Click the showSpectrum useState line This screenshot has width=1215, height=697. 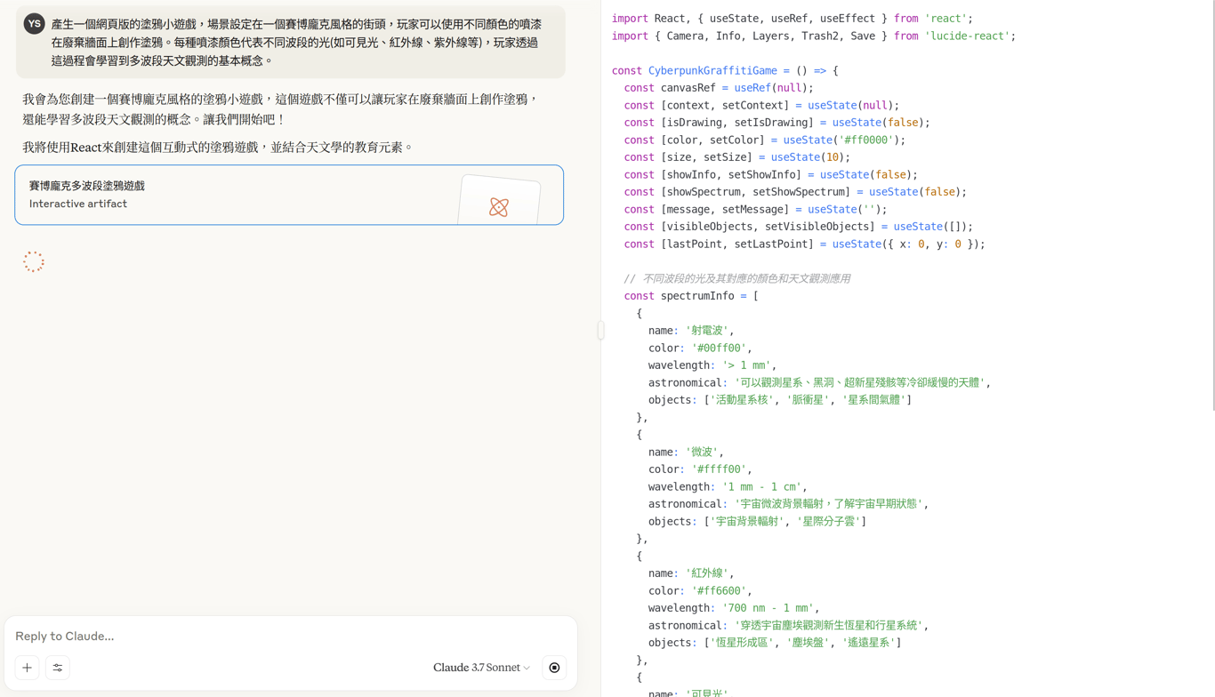[795, 192]
